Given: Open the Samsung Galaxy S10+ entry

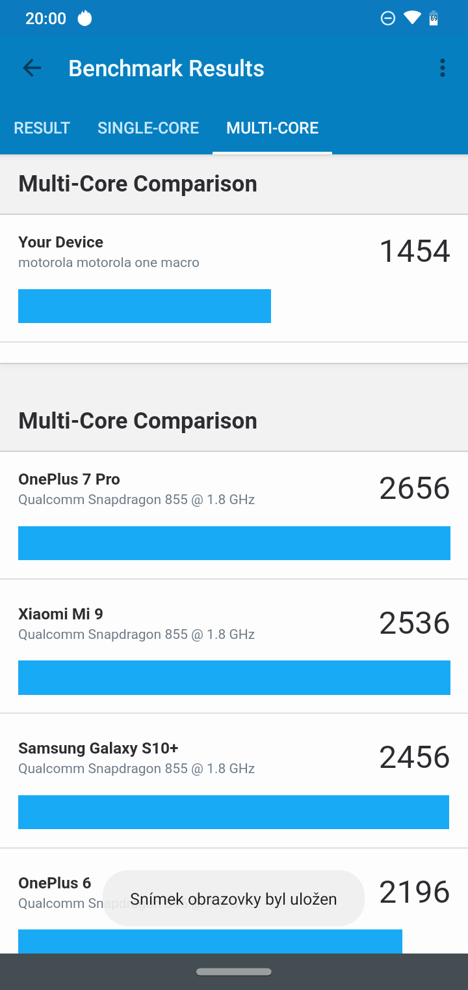Looking at the screenshot, I should click(x=98, y=748).
